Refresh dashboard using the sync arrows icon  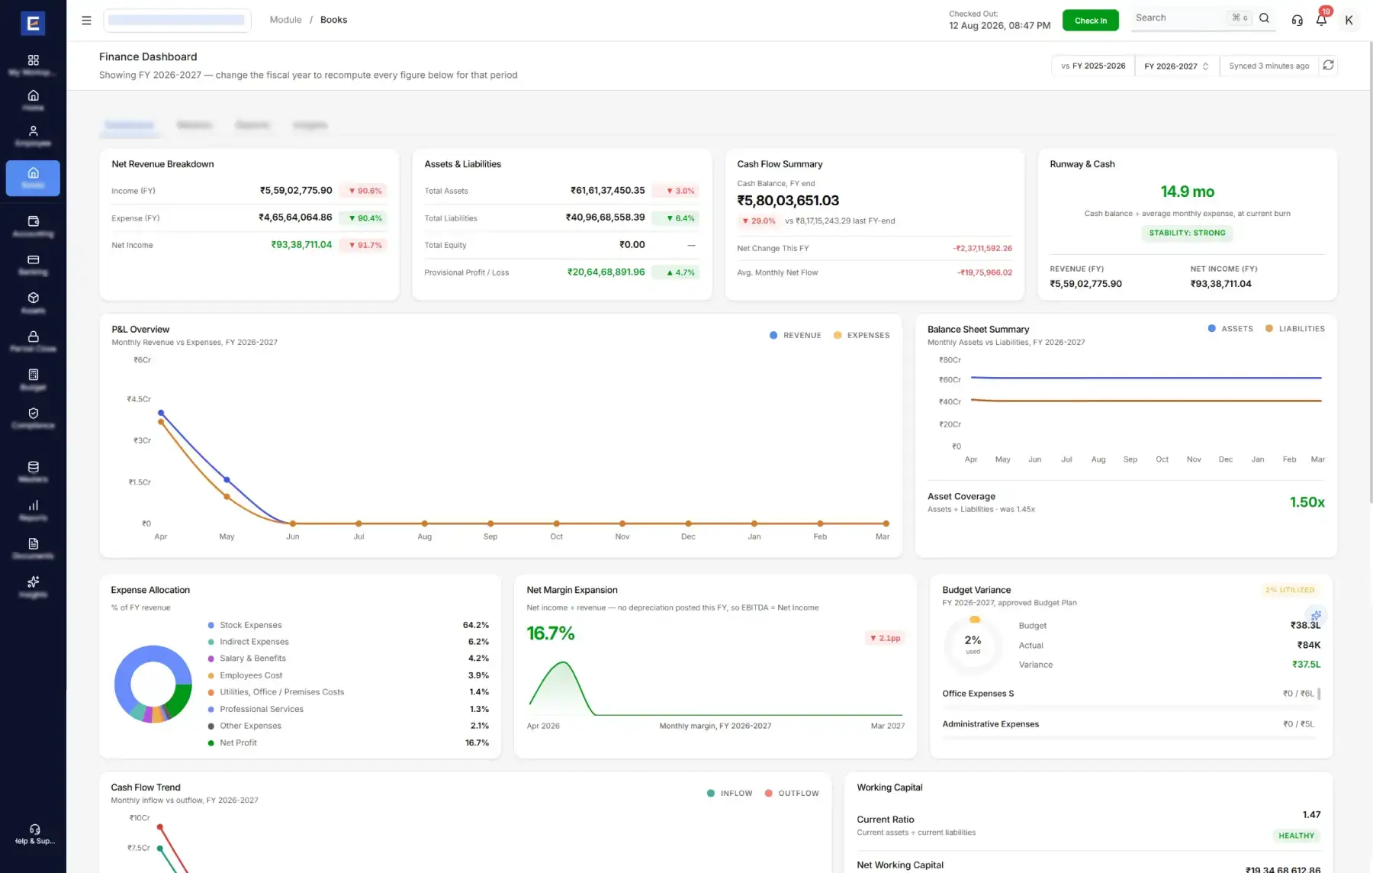click(x=1328, y=66)
